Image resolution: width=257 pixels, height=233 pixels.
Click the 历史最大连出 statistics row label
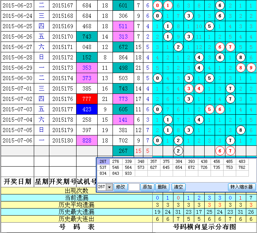tap(77, 219)
